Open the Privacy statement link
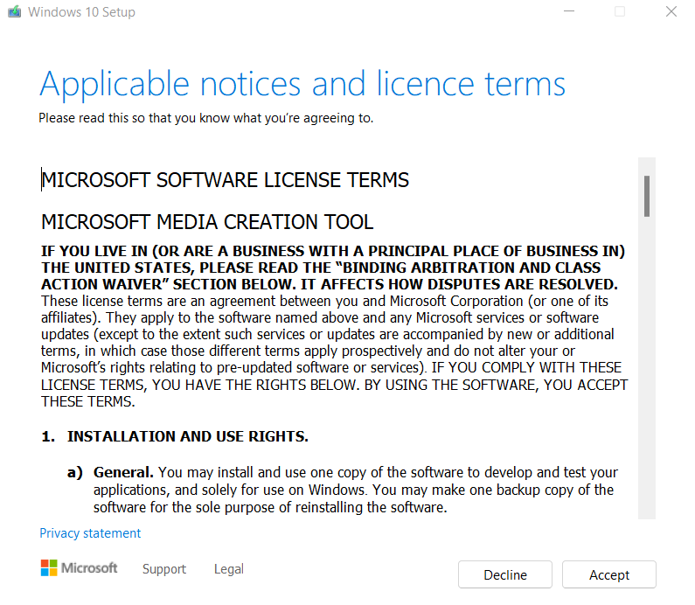The height and width of the screenshot is (605, 695). point(90,533)
